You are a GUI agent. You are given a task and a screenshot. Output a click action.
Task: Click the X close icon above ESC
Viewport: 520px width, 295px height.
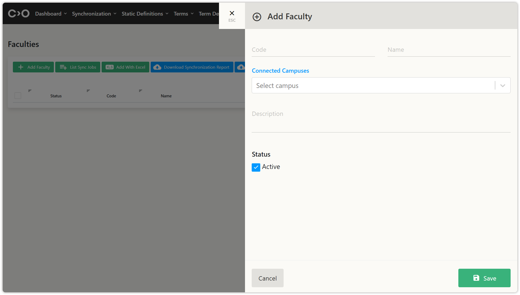tap(232, 13)
